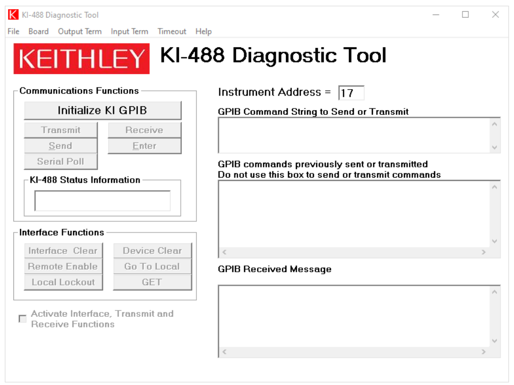Screen dimensions: 514x385
Task: Open the Help menu
Action: [x=203, y=32]
